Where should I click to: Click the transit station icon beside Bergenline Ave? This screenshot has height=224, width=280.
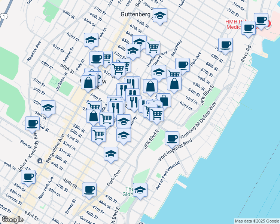pos(40,161)
